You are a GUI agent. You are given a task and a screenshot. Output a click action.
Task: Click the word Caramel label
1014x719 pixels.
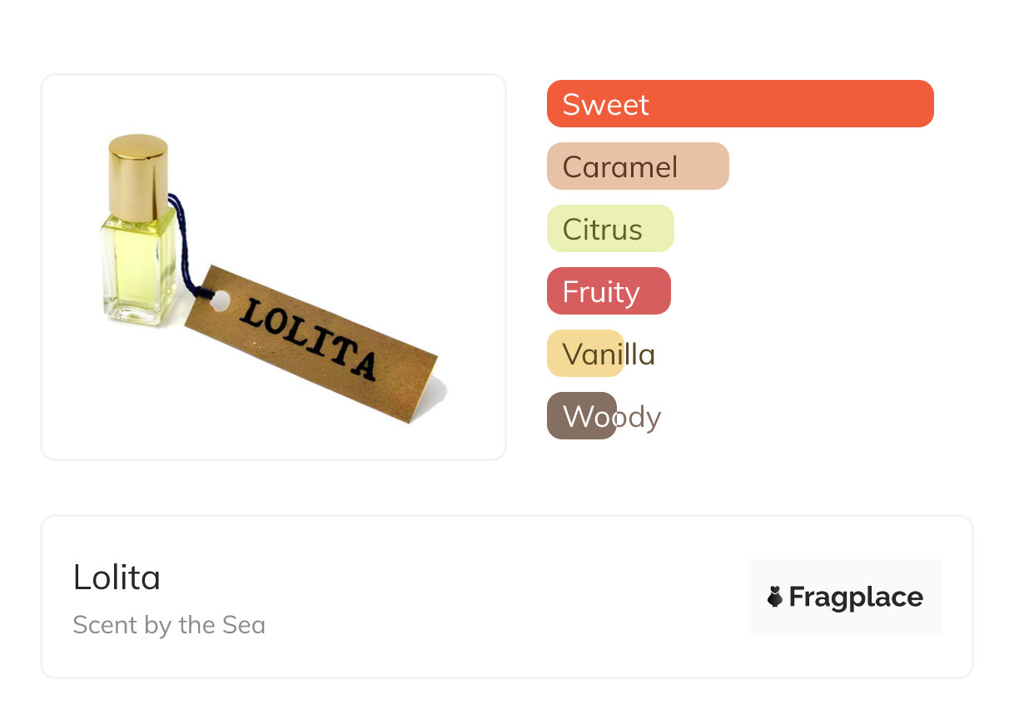coord(620,166)
